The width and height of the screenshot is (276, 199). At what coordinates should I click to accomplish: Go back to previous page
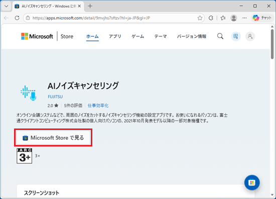tap(7, 18)
